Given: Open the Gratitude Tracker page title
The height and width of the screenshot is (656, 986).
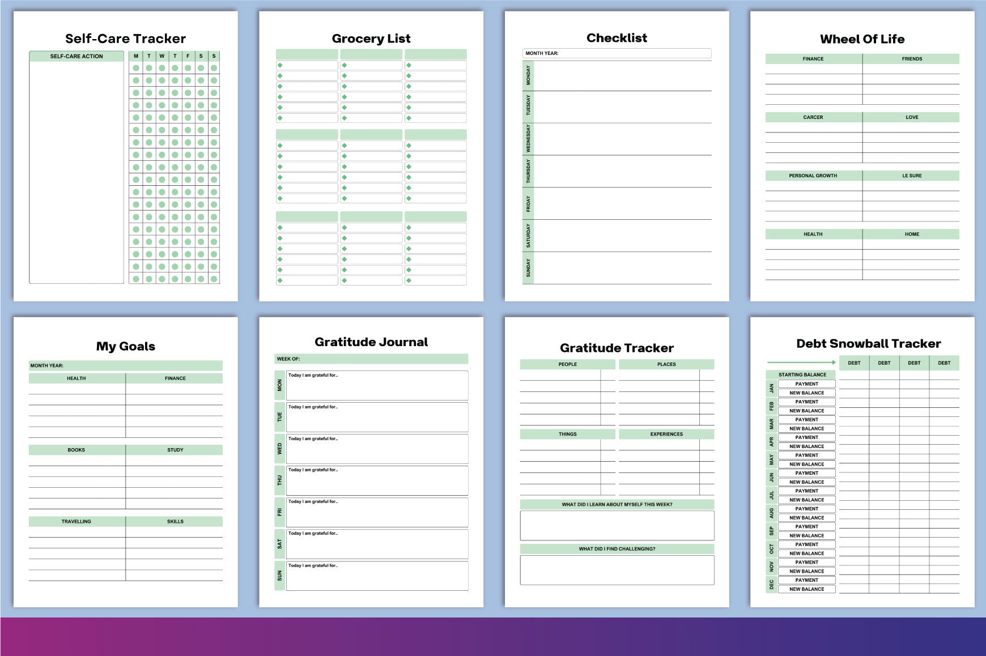Looking at the screenshot, I should pos(617,348).
